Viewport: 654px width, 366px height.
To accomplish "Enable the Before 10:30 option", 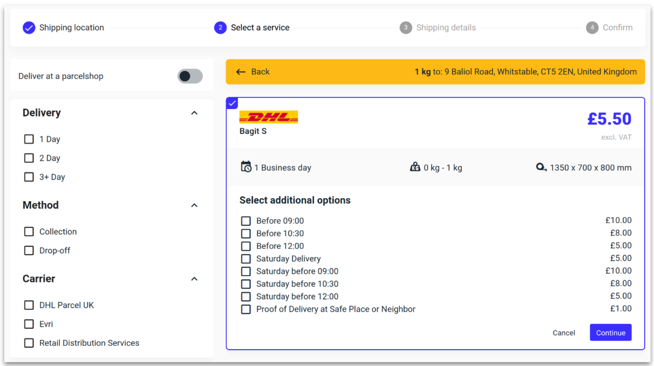I will point(246,233).
